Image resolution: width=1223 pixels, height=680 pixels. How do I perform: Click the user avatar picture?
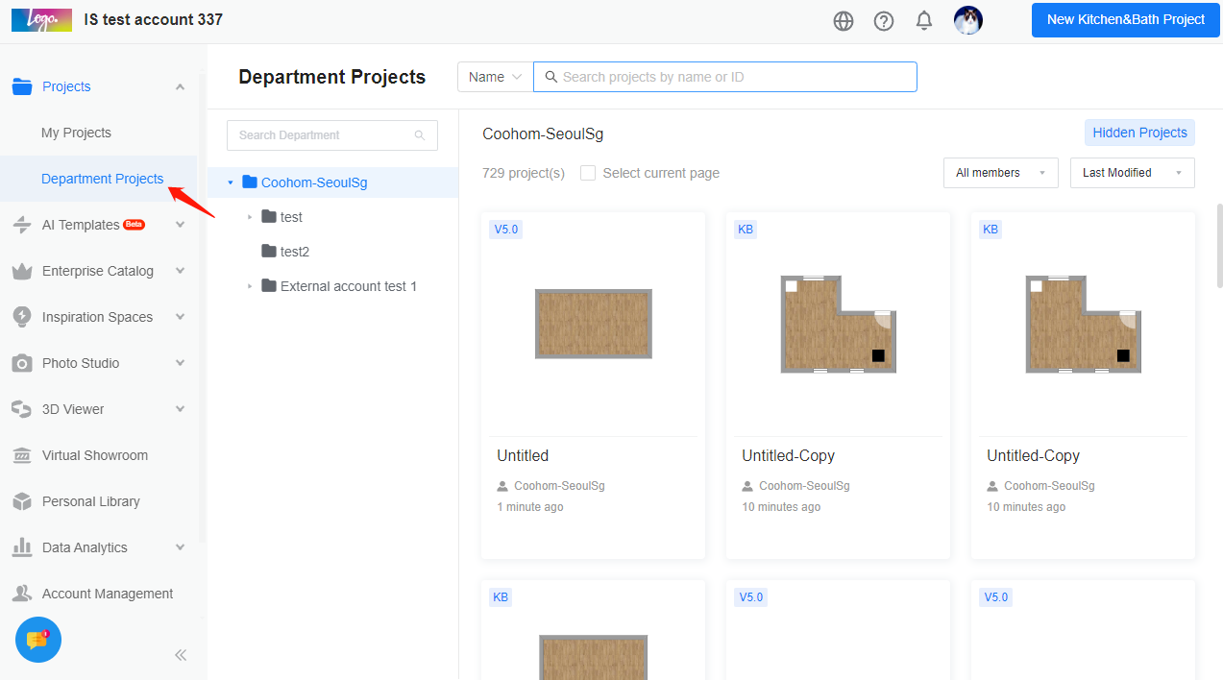[967, 20]
